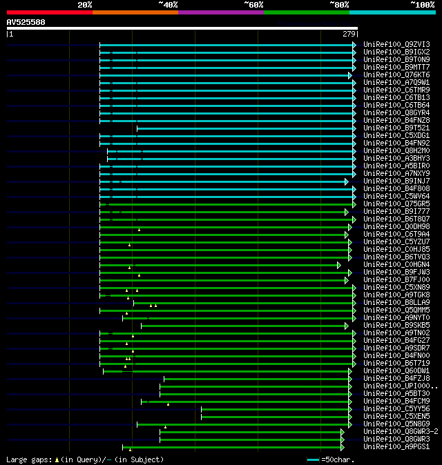Click the UniRef100_B9T521 label

[x=396, y=128]
